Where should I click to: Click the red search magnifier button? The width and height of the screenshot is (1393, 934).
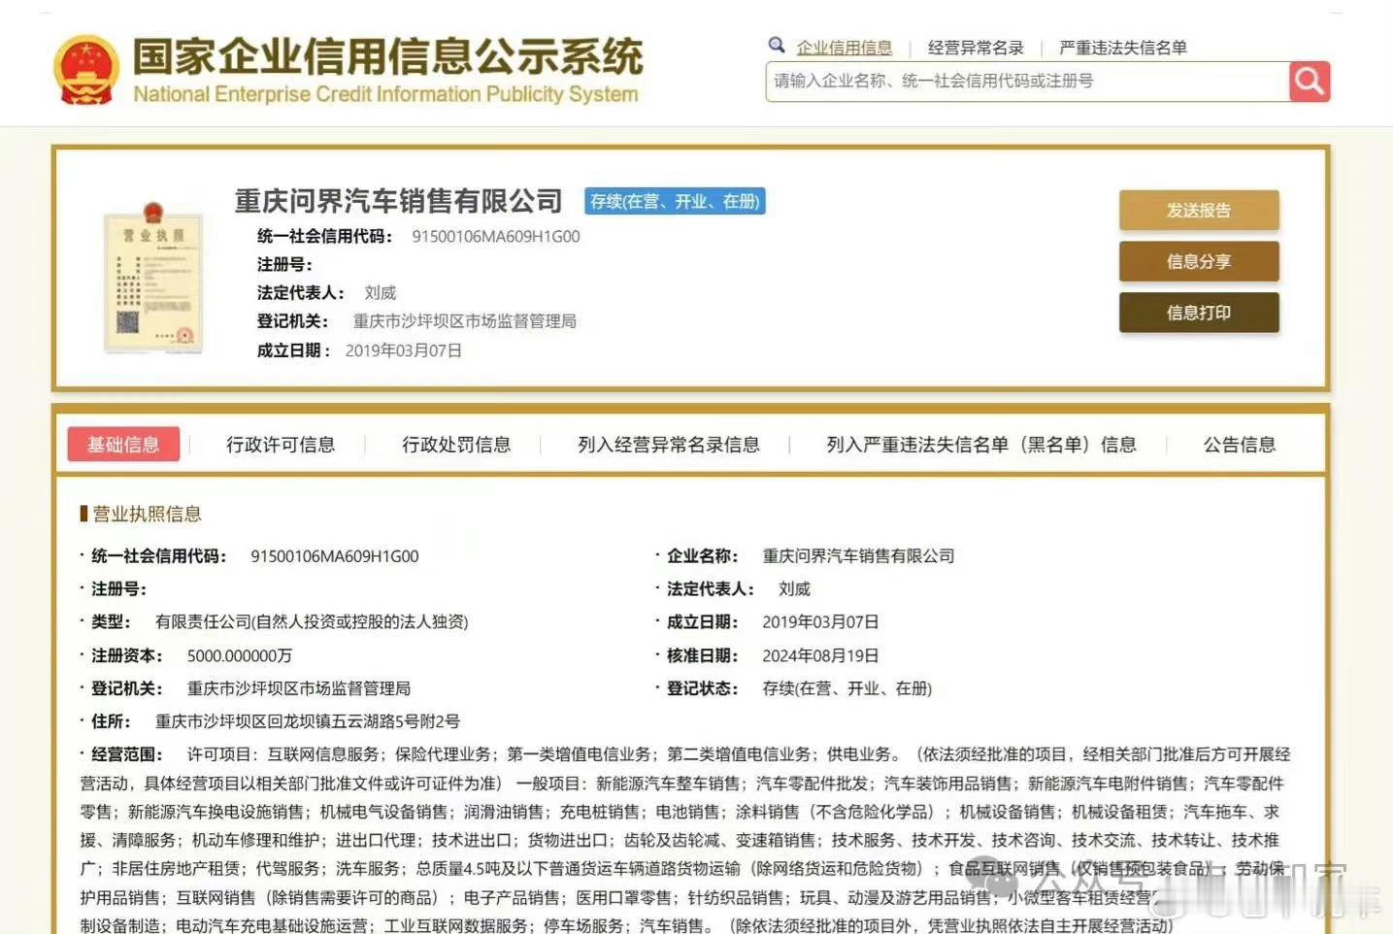[1310, 82]
